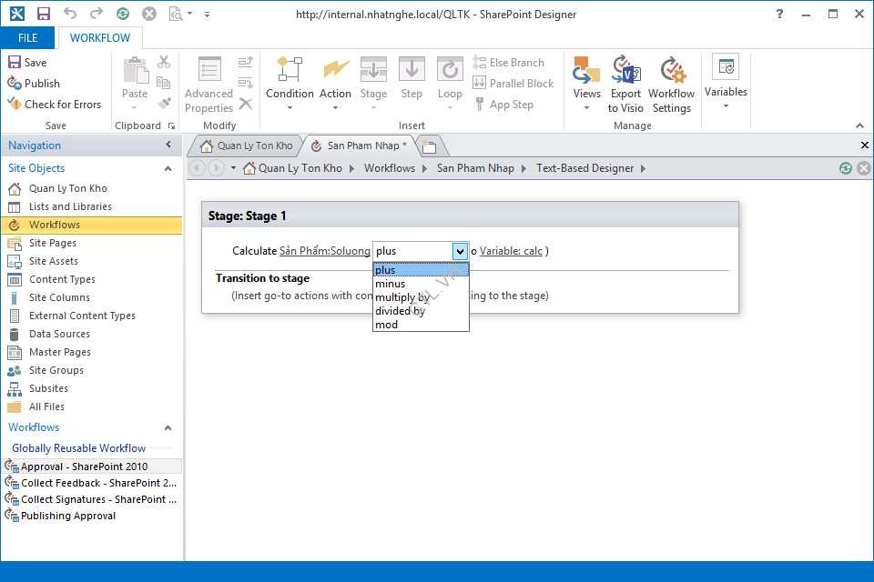874x582 pixels.
Task: Pick 'mod' in the dropdown list
Action: pos(386,325)
